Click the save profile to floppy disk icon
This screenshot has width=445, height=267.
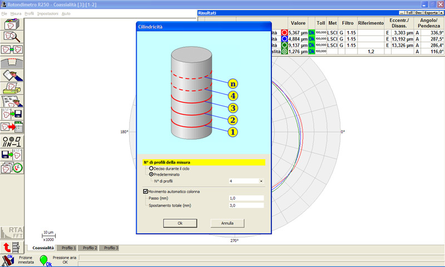[12, 114]
